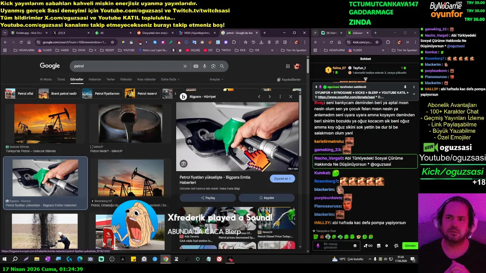The height and width of the screenshot is (273, 486).
Task: Open more options in image preview panel
Action: [x=280, y=97]
